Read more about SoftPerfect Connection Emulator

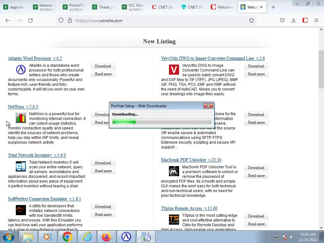103,215
